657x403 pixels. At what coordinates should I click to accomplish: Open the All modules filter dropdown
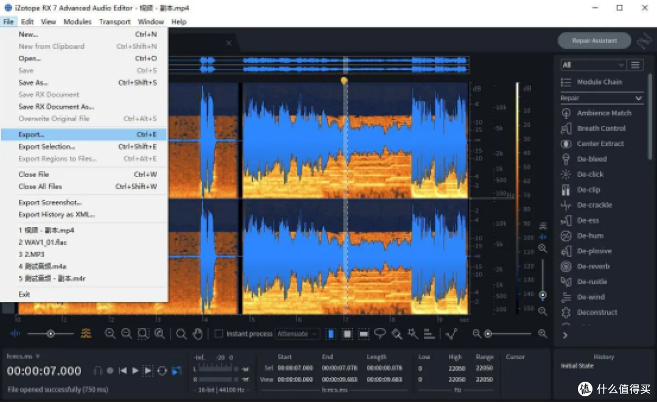(593, 65)
